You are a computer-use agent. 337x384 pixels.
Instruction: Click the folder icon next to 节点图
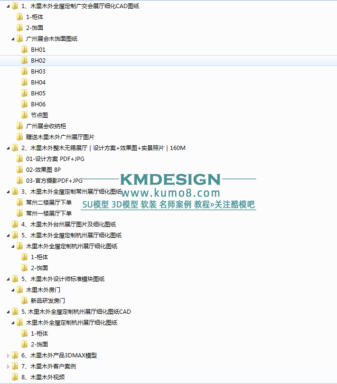point(24,115)
